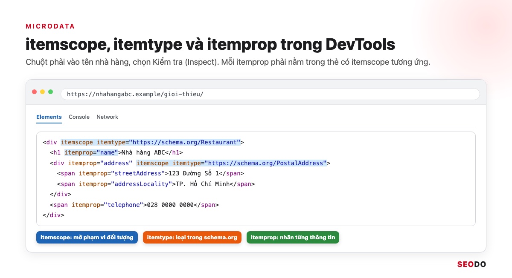The image size is (512, 278).
Task: Click the URL address bar
Action: coord(270,94)
